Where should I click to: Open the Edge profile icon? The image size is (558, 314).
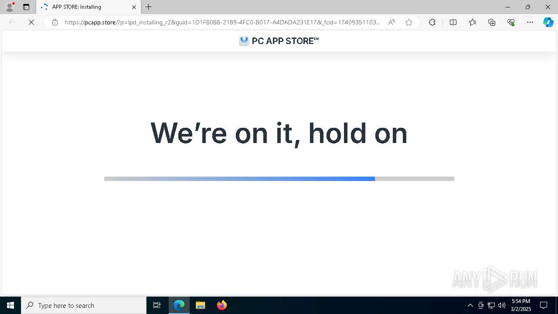coord(10,7)
